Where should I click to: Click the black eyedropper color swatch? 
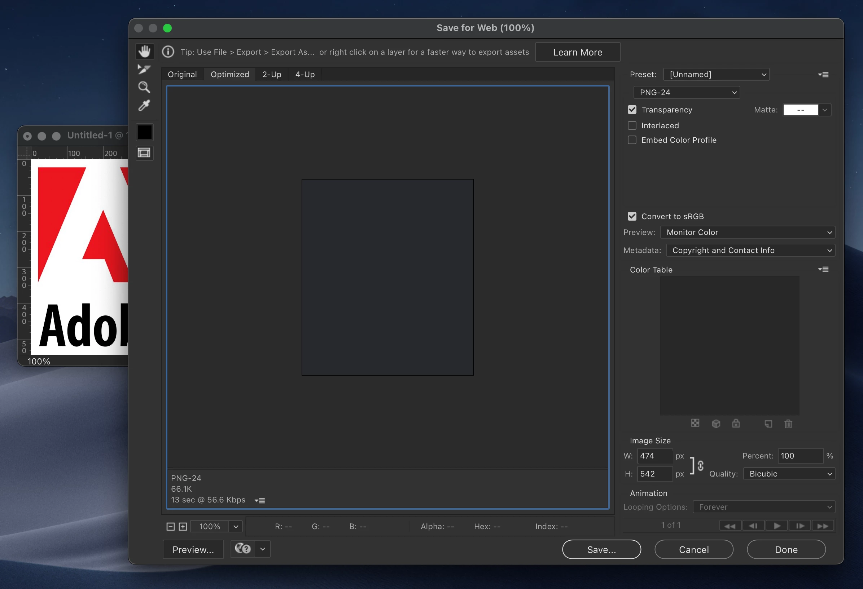144,132
